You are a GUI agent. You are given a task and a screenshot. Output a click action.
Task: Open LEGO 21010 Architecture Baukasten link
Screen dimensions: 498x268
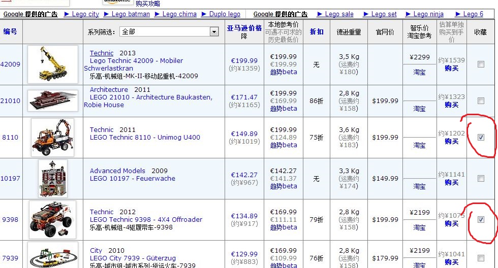coord(148,101)
